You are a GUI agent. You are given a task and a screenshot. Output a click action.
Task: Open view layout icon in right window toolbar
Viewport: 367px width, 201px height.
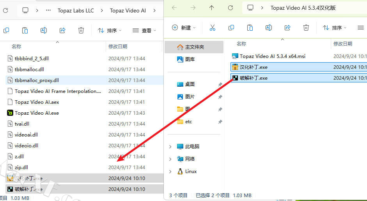[x=361, y=28]
